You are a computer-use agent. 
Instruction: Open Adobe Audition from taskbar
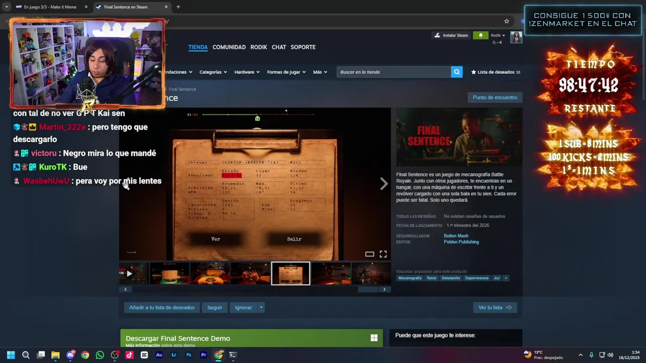(x=159, y=355)
